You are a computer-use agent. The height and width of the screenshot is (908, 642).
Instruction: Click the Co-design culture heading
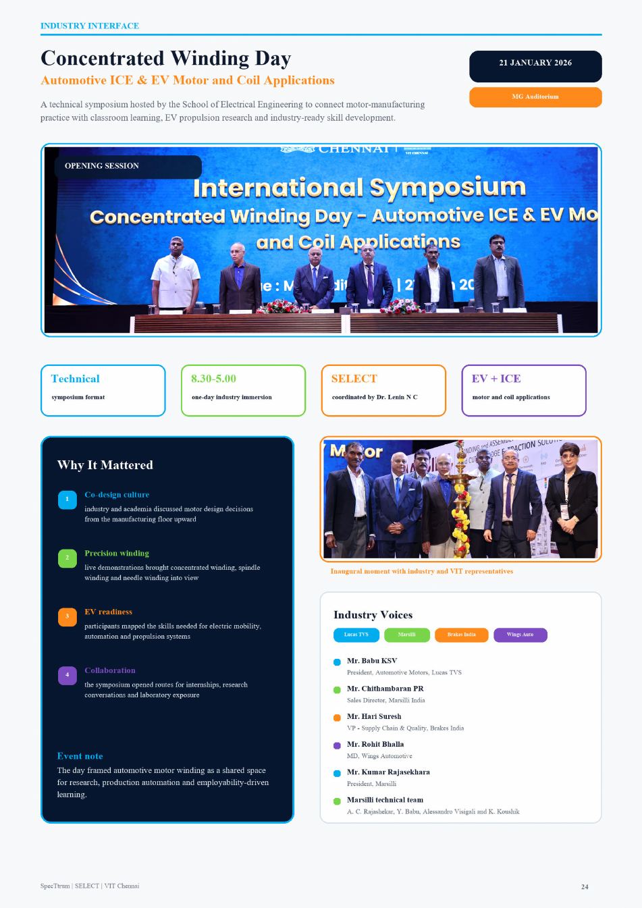tap(117, 495)
